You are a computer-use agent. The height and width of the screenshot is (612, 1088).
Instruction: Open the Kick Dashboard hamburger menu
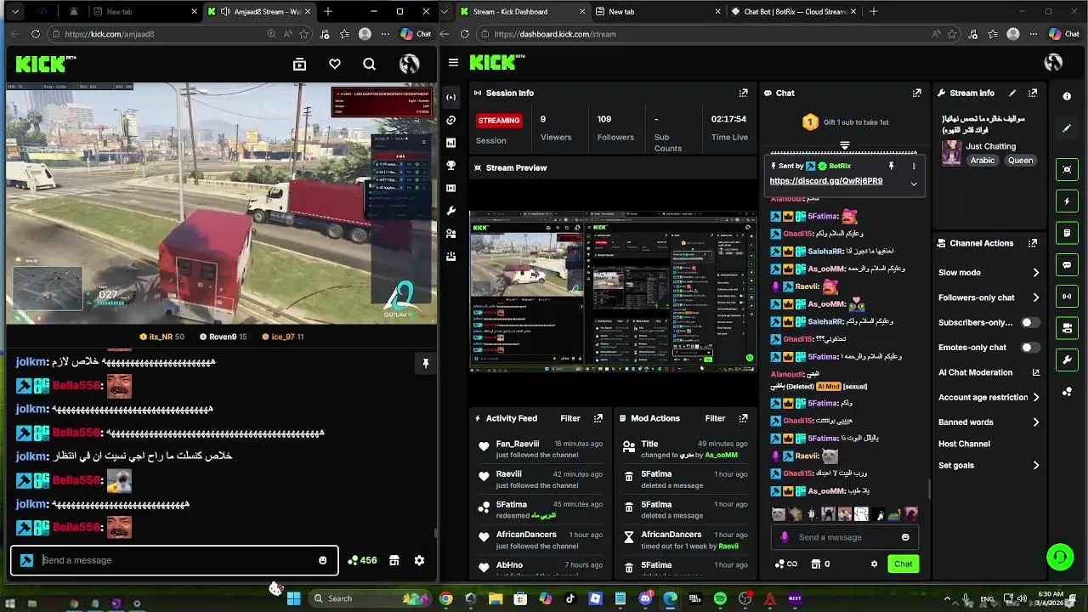453,63
